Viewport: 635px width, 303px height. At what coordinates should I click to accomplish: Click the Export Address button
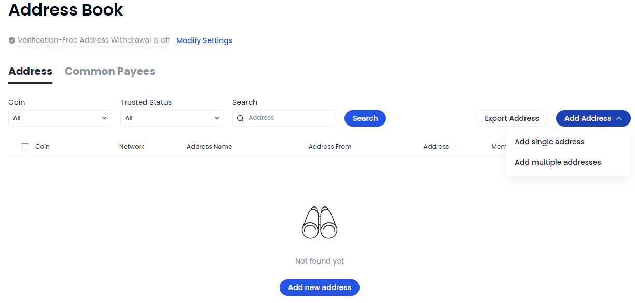point(512,118)
